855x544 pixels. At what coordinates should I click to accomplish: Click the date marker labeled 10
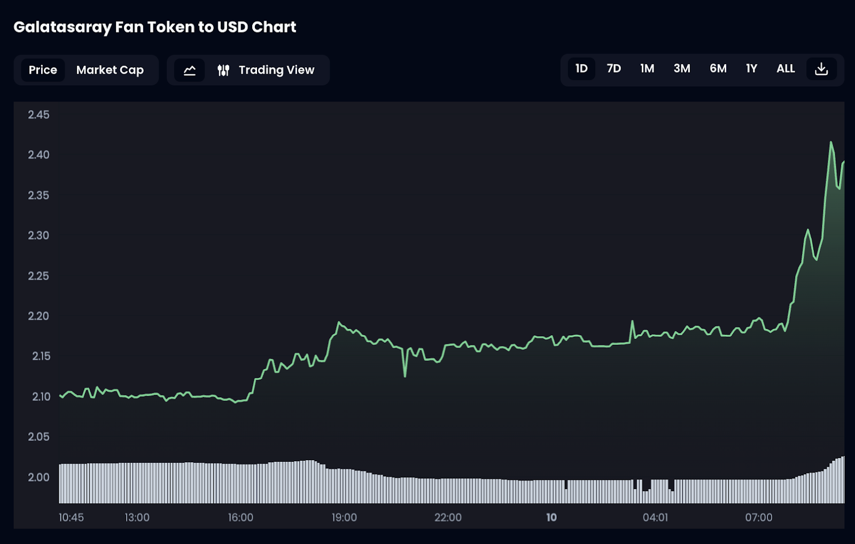tap(551, 517)
